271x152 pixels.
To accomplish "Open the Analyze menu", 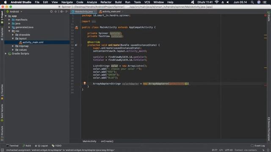I will tap(92, 2).
